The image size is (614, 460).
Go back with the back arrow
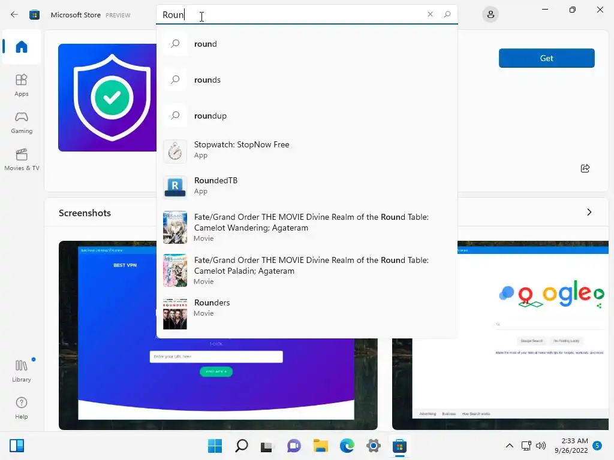(14, 14)
